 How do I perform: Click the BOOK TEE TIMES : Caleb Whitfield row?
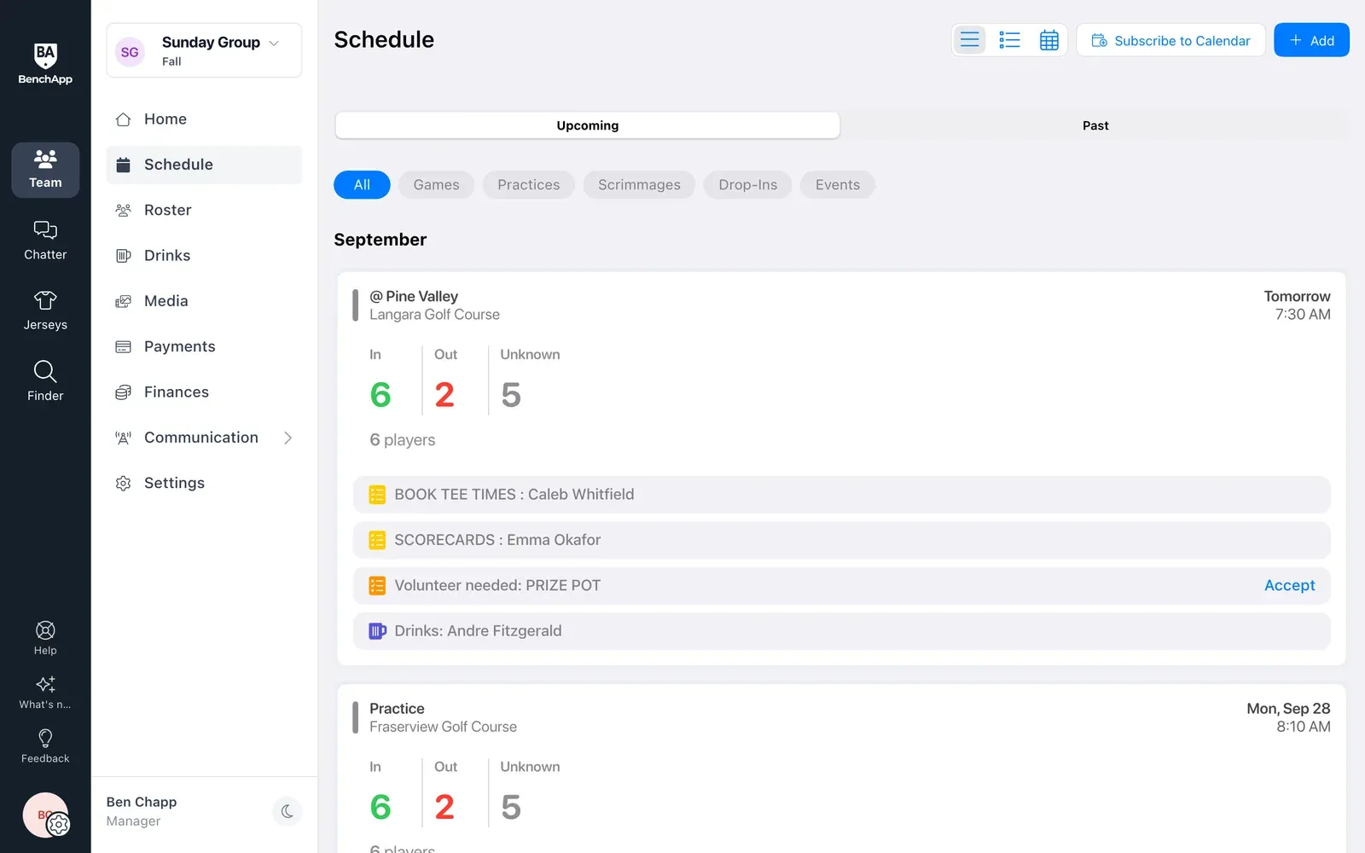(841, 495)
